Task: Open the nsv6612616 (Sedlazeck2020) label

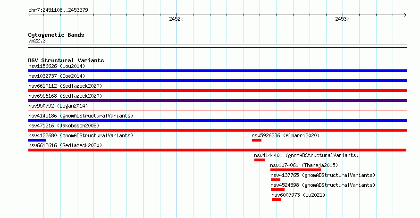Action: tap(65, 145)
